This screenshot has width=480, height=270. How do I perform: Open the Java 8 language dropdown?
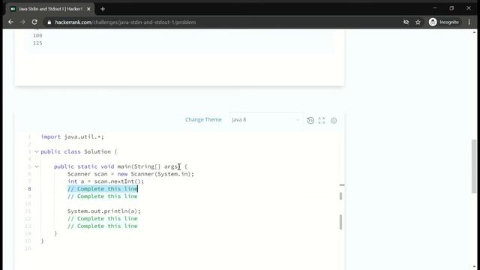[265, 120]
